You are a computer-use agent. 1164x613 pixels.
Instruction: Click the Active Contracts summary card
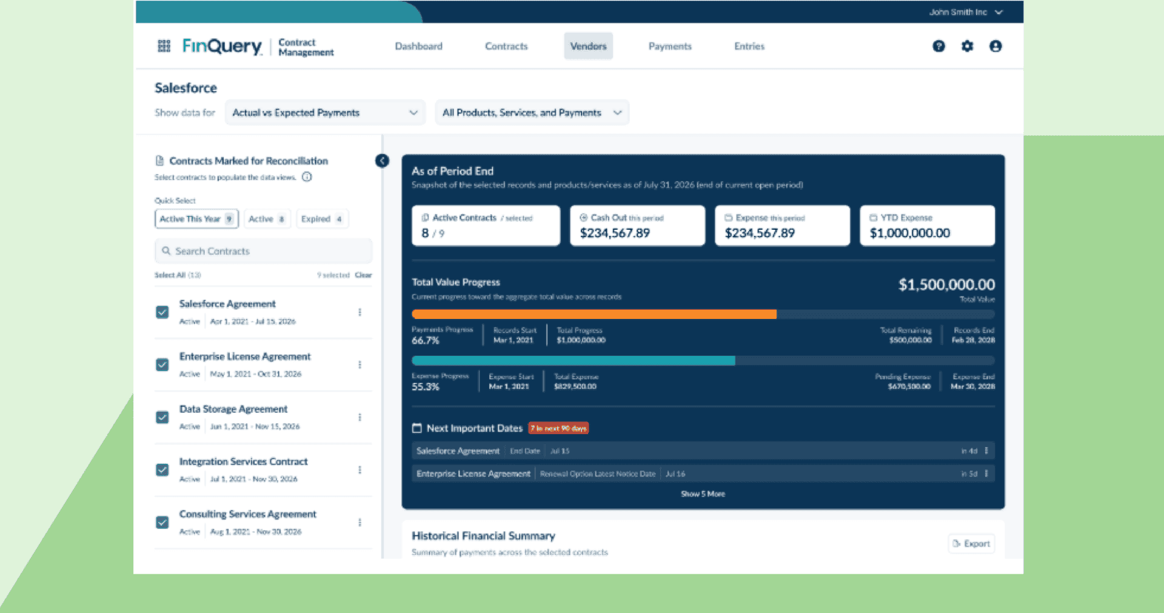coord(486,226)
